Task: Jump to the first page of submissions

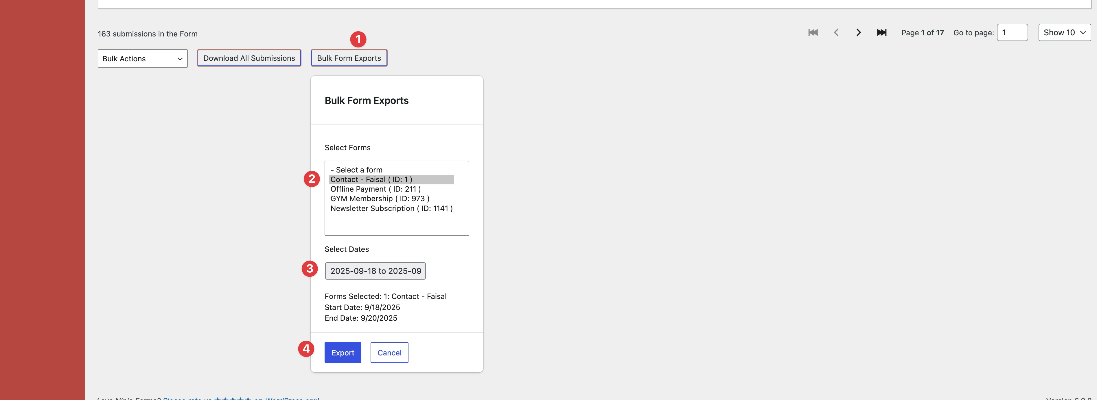Action: click(x=813, y=32)
